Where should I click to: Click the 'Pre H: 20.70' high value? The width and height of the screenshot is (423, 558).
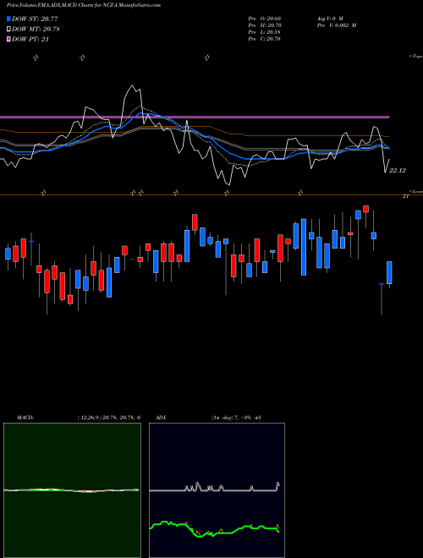(264, 25)
